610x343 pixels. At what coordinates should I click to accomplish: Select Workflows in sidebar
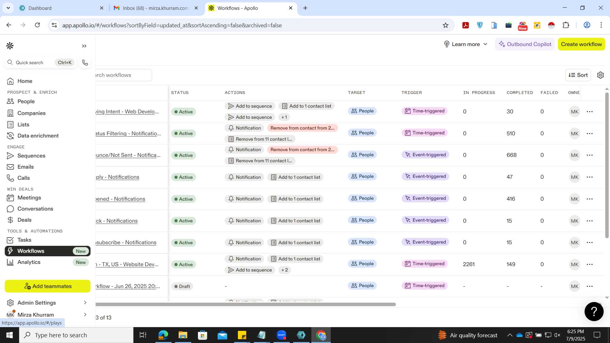(x=48, y=251)
